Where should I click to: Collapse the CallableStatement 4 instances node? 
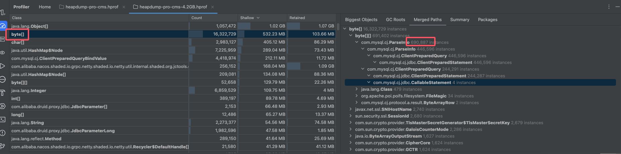(369, 83)
